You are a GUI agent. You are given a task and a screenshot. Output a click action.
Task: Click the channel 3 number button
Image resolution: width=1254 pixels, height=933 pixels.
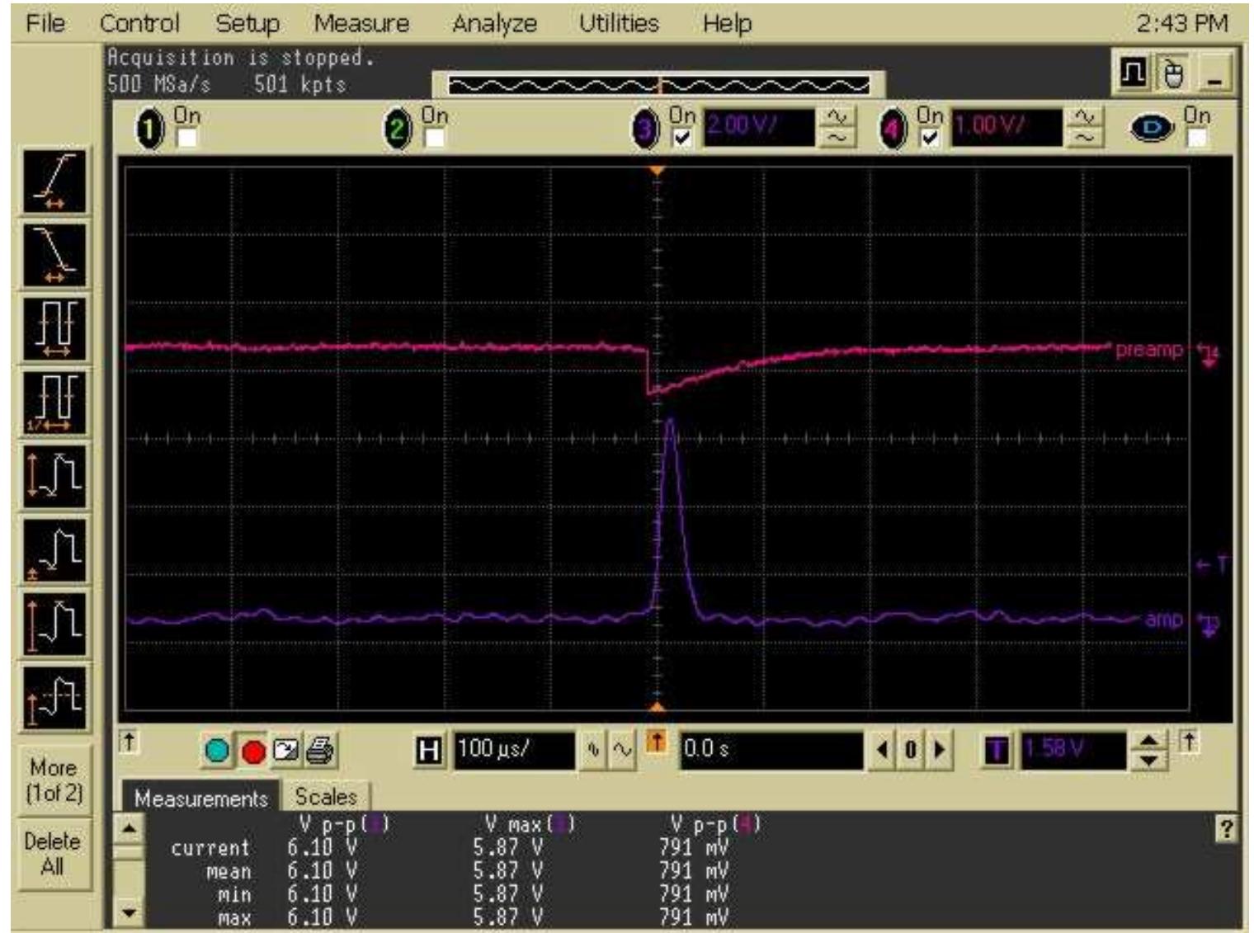click(646, 130)
